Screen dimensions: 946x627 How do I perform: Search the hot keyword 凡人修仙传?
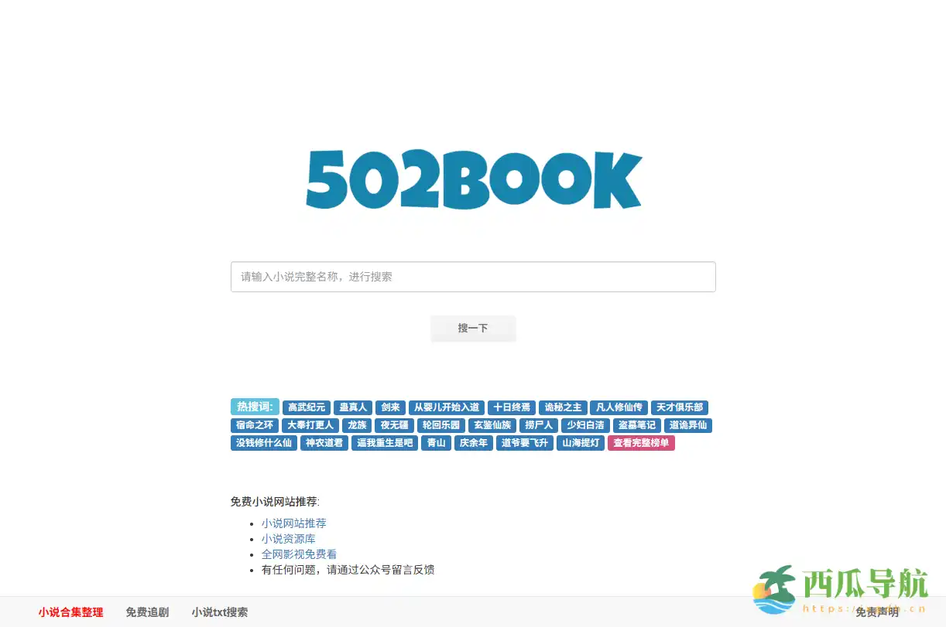click(x=619, y=407)
